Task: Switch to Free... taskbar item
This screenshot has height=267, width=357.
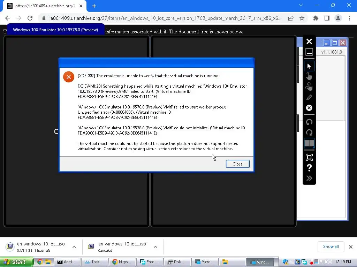Action: click(x=150, y=262)
